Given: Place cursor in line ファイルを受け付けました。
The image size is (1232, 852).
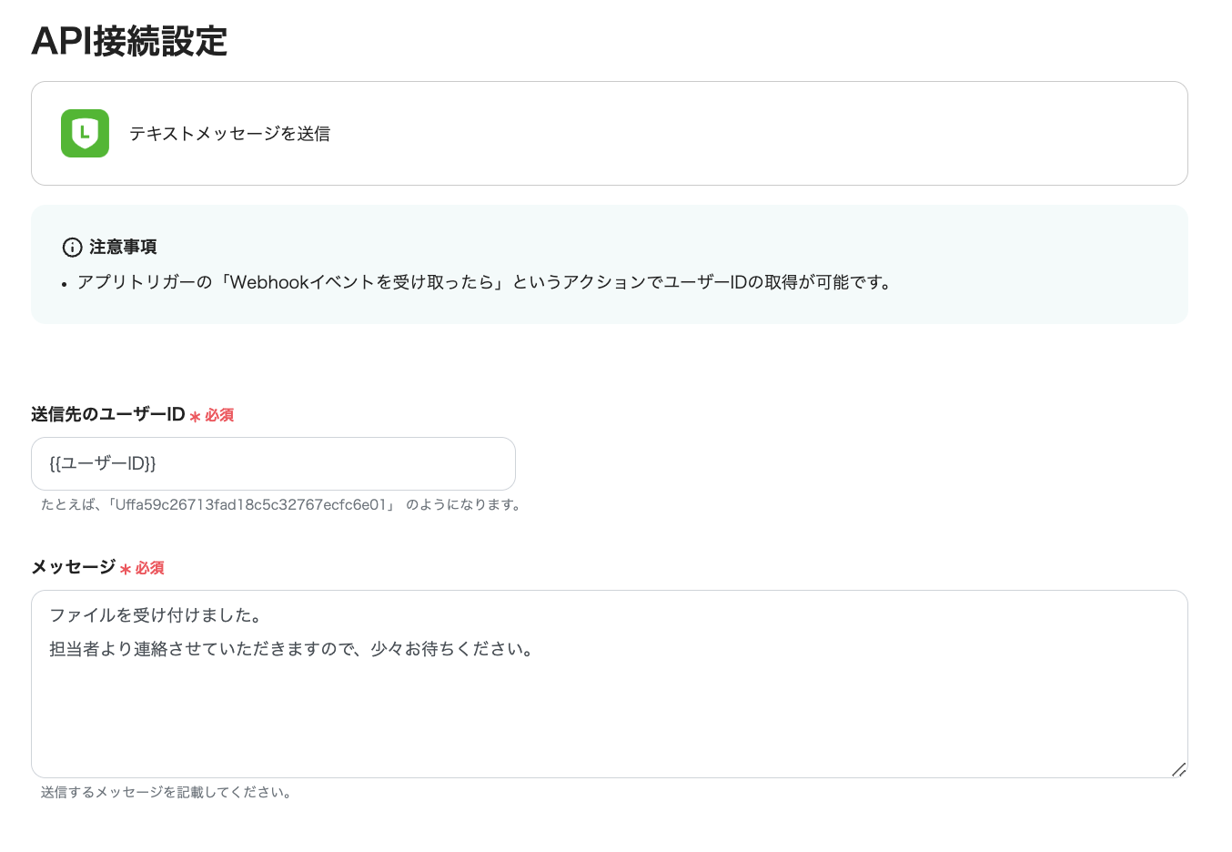Looking at the screenshot, I should (x=156, y=615).
